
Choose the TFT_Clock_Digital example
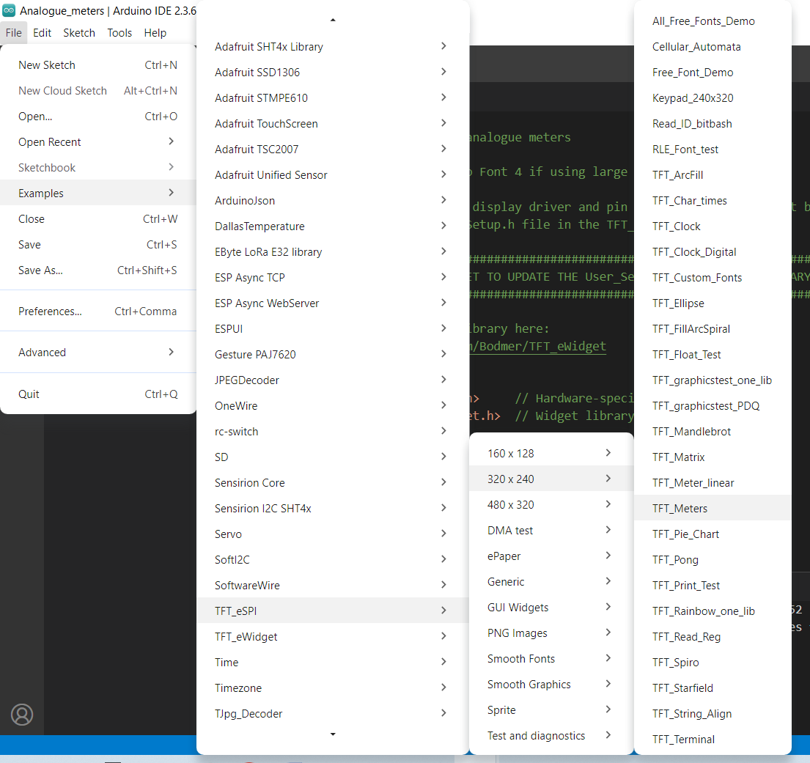(x=694, y=251)
